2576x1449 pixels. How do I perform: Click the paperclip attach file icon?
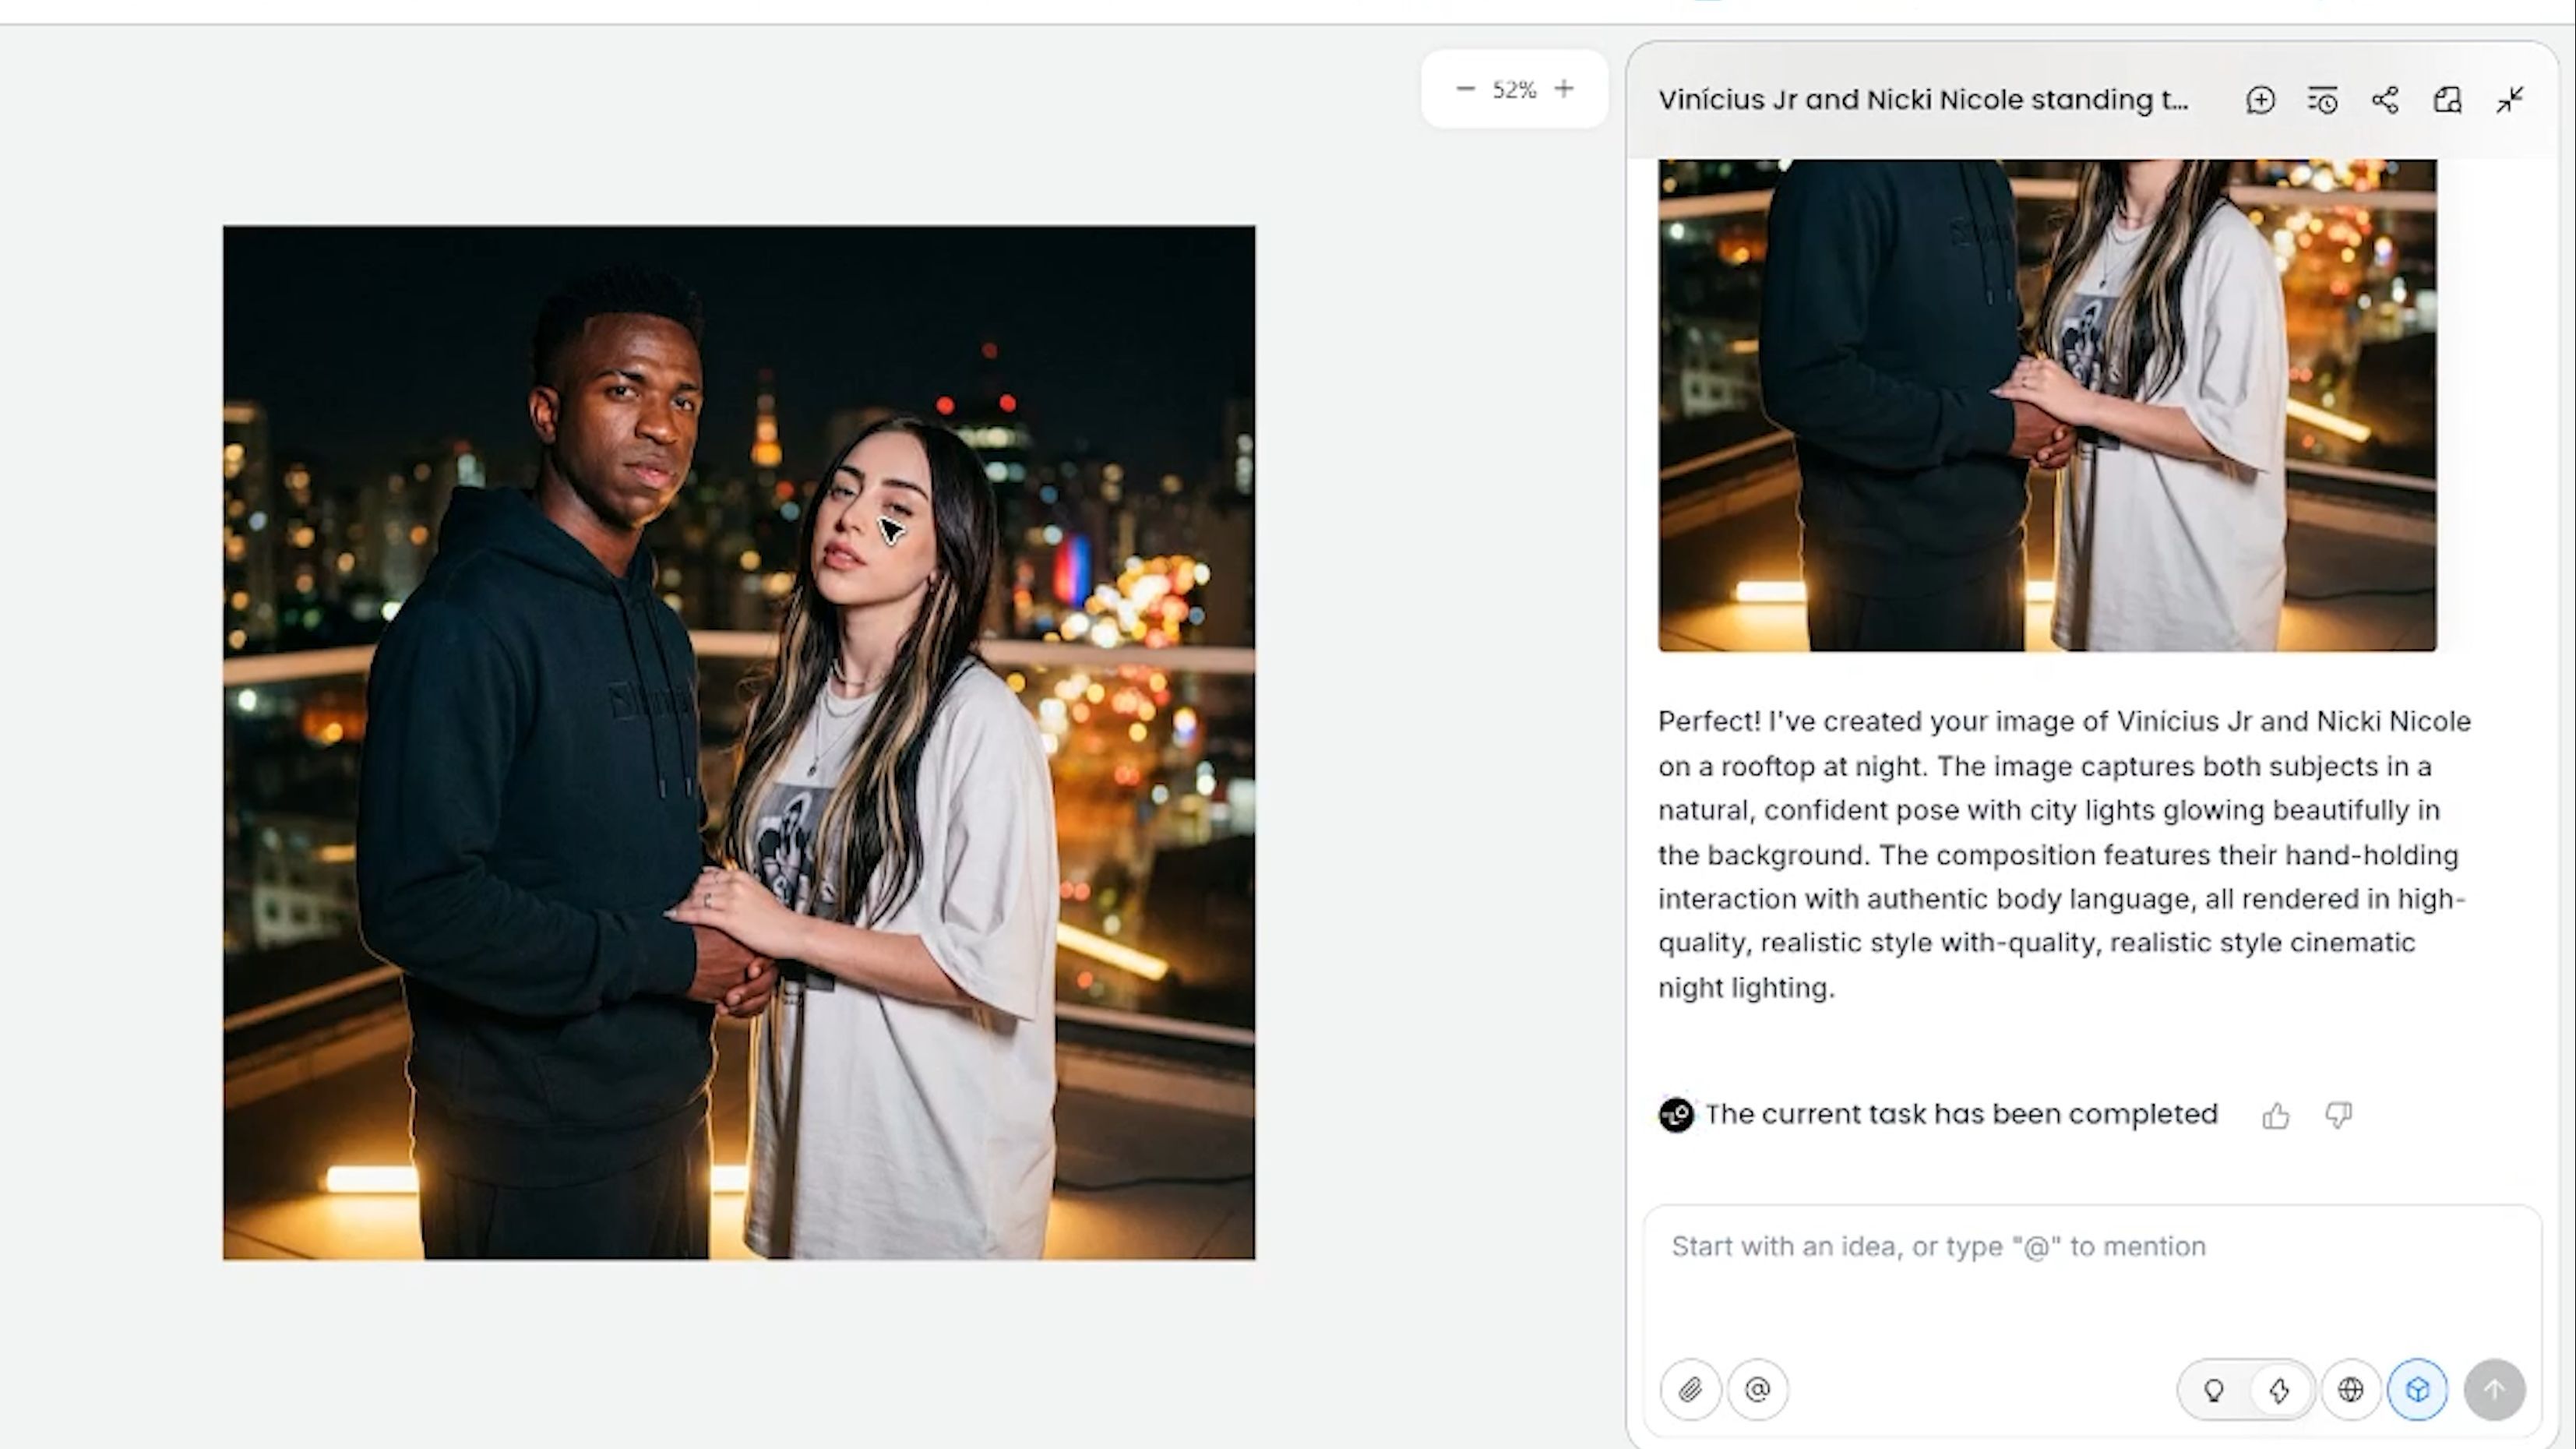click(1690, 1389)
